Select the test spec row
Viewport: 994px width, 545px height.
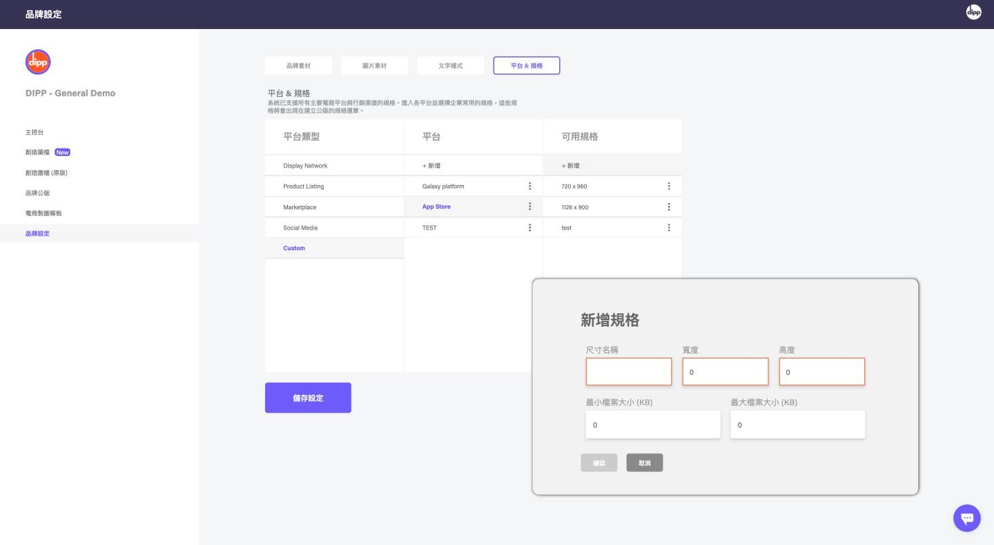click(612, 228)
